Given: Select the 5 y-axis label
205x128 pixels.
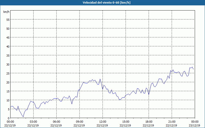Looking at the screenshot, I should click(x=9, y=109).
